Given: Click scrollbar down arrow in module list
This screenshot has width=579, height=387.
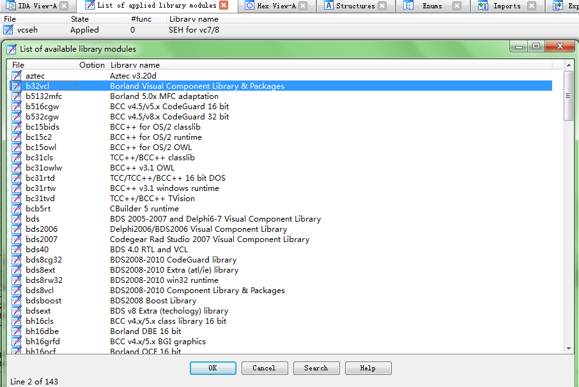Looking at the screenshot, I should click(x=569, y=348).
